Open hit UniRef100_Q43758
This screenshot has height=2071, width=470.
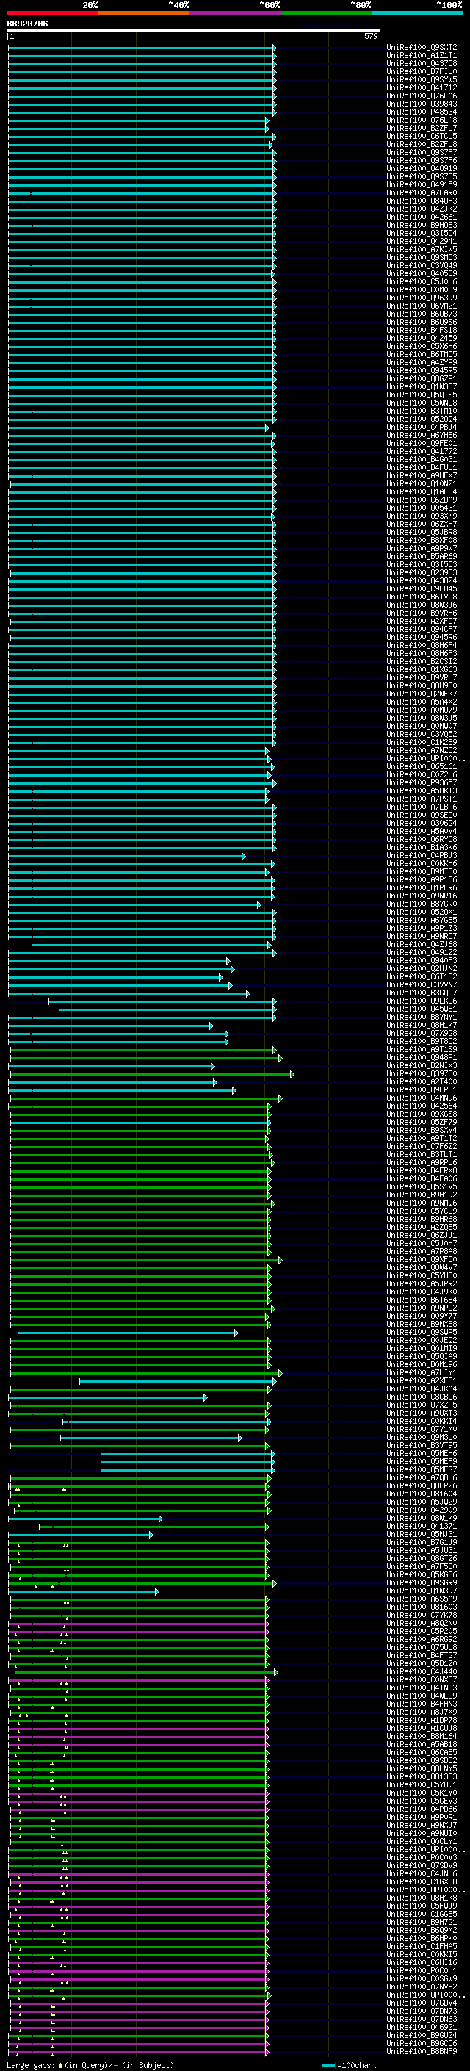click(x=422, y=63)
